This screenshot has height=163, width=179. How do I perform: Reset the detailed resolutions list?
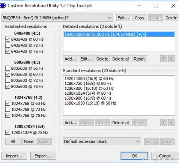pyautogui.click(x=140, y=59)
